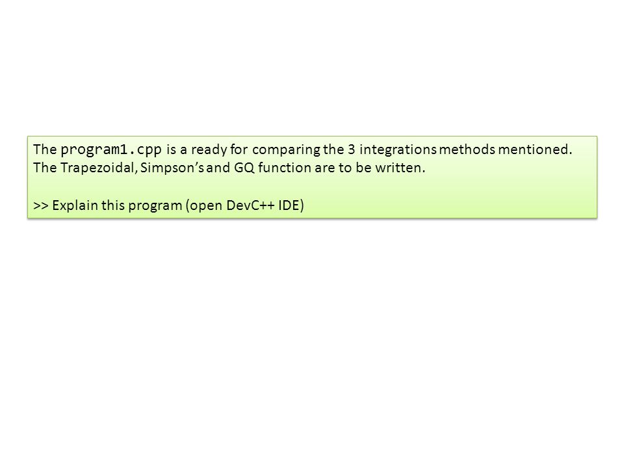Click the word Explain in the last line

[x=75, y=205]
